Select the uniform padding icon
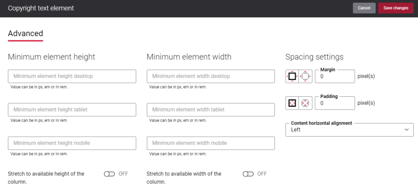Image resolution: width=418 pixels, height=190 pixels. click(292, 103)
